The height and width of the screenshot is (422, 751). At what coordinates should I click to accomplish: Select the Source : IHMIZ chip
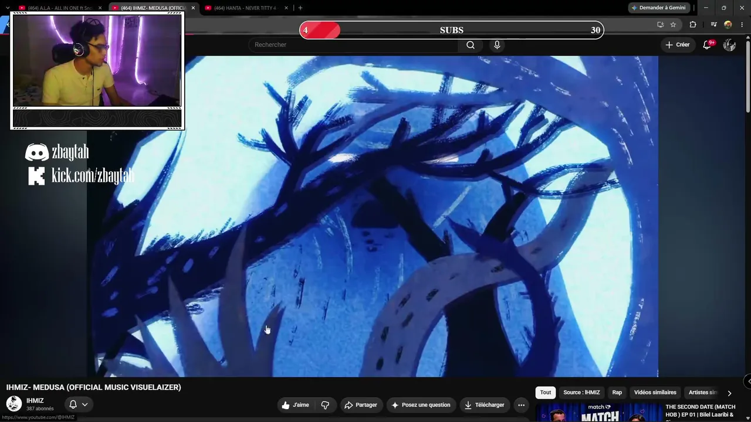(581, 393)
